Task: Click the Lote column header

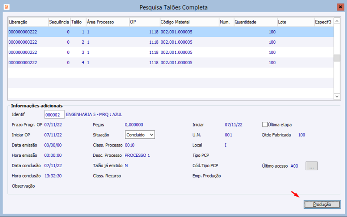Action: tap(296, 22)
